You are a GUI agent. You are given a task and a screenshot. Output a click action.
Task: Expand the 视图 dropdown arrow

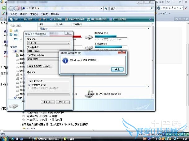pyautogui.click(x=35, y=19)
